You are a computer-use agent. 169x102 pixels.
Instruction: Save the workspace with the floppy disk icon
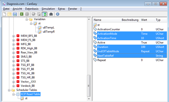pos(15,14)
